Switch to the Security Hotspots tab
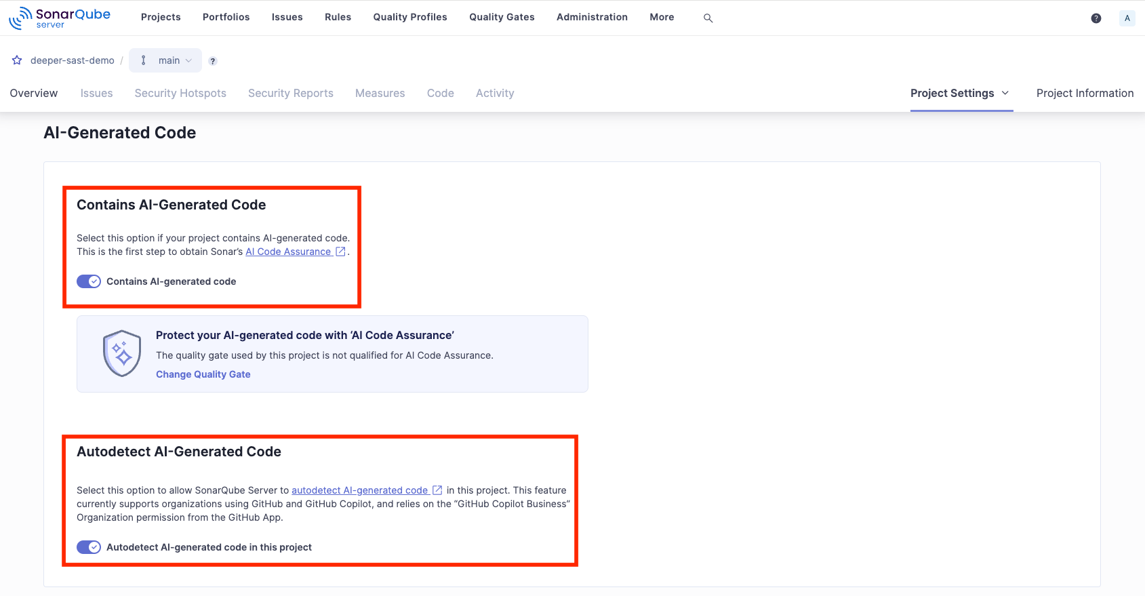This screenshot has width=1145, height=596. (x=180, y=94)
